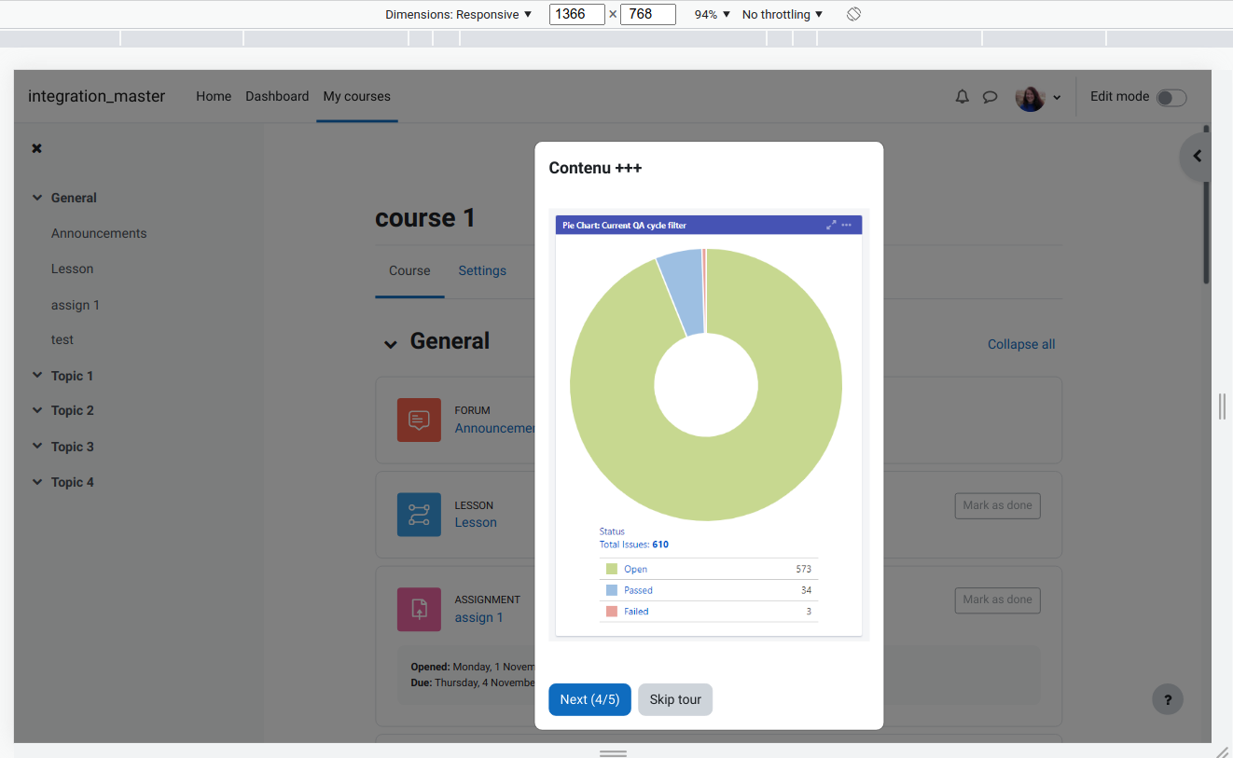Open the Dimensions Responsive dropdown
This screenshot has width=1233, height=758.
tap(458, 14)
